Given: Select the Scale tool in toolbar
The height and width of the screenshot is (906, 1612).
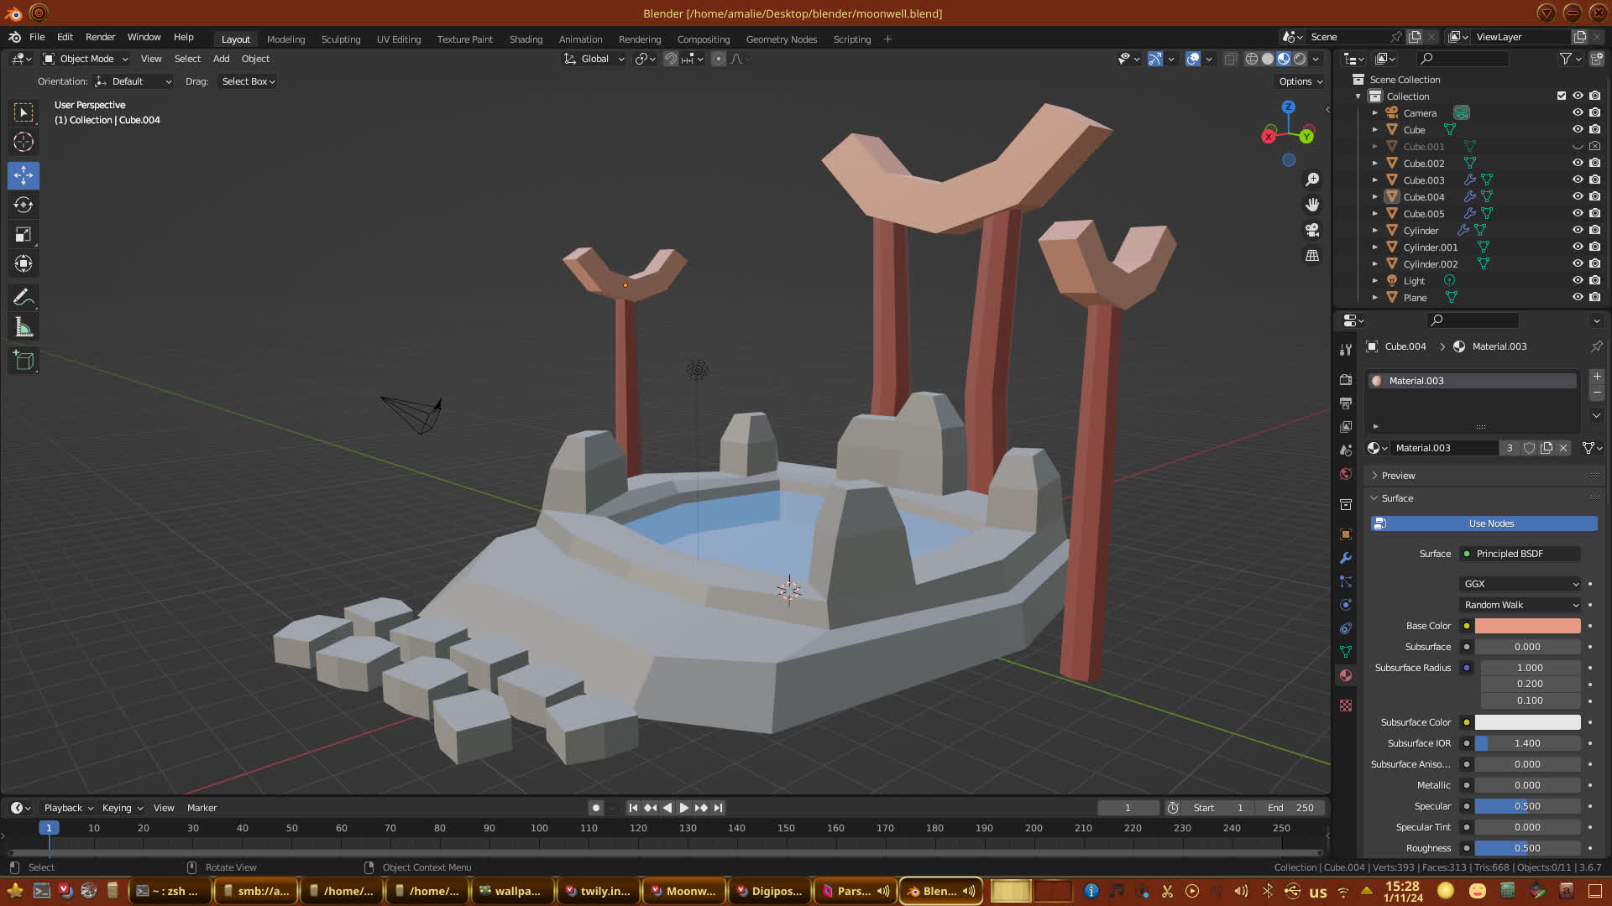Looking at the screenshot, I should (24, 235).
